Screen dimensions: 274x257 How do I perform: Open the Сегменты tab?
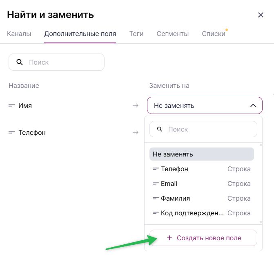coord(172,34)
